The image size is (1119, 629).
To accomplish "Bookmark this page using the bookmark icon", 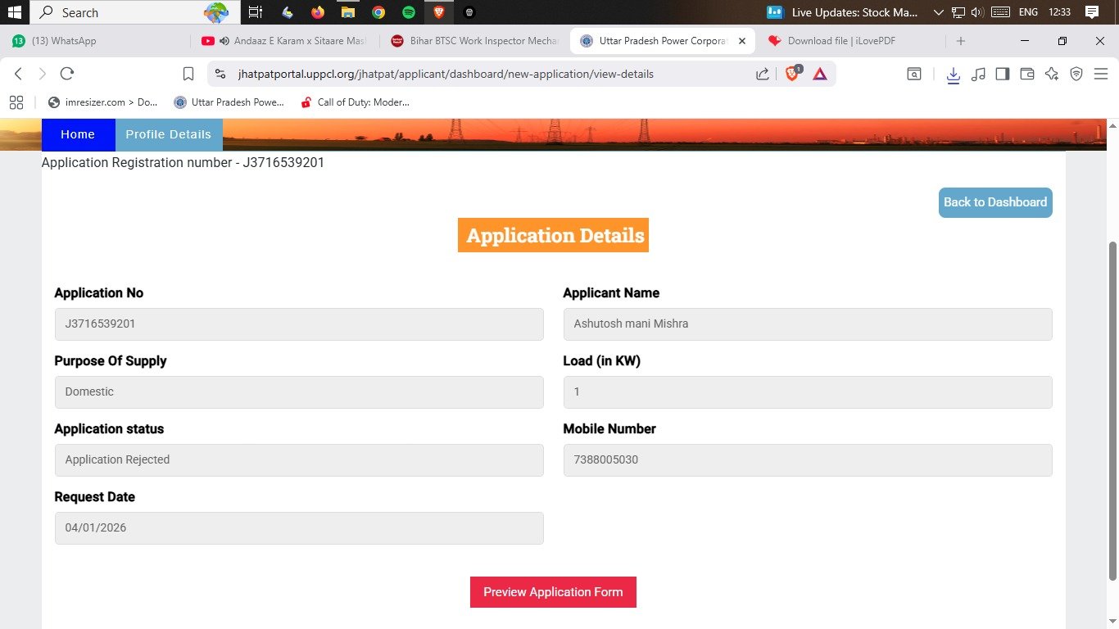I will click(188, 74).
